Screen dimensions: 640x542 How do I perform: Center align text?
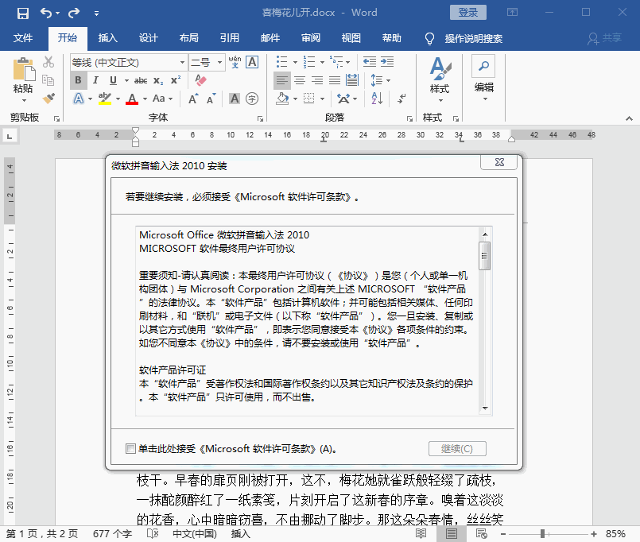click(300, 80)
